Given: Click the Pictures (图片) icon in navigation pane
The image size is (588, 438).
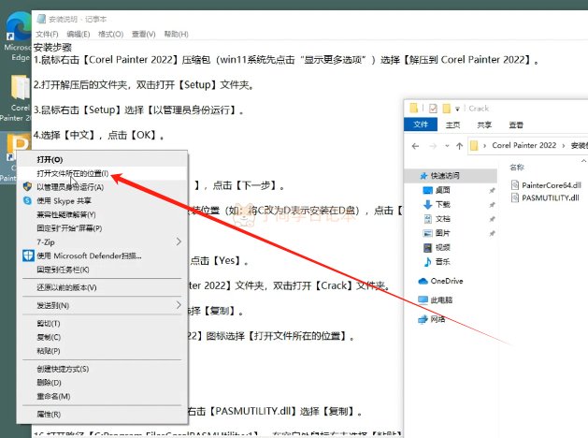Looking at the screenshot, I should [427, 233].
